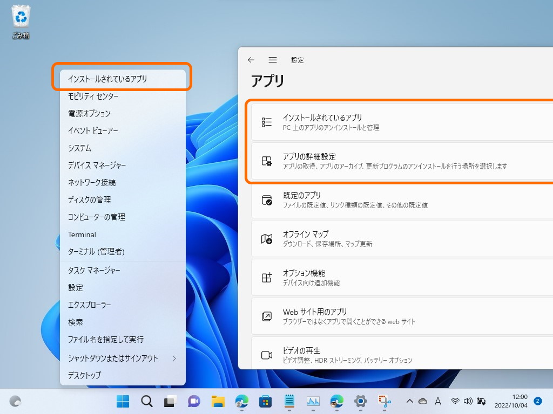Open the Settings navigation hamburger menu

click(x=273, y=60)
